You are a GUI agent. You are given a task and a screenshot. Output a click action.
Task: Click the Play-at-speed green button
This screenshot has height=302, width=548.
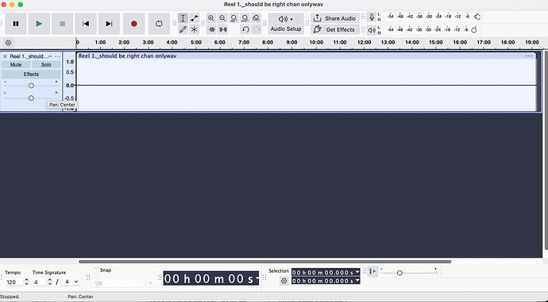[x=373, y=271]
